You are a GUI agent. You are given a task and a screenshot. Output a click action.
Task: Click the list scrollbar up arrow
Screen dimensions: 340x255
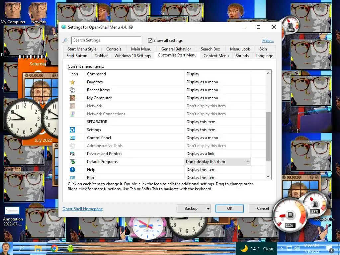pos(268,73)
